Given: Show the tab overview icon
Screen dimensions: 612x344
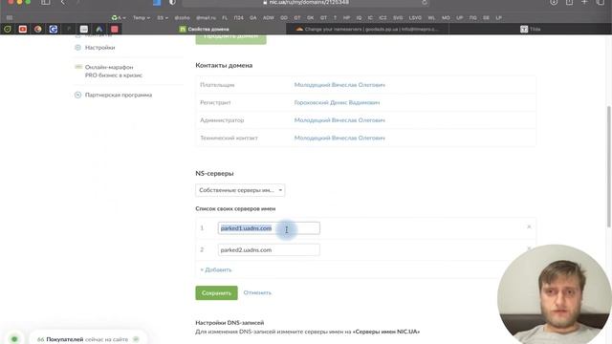Looking at the screenshot, I should pyautogui.click(x=601, y=2).
